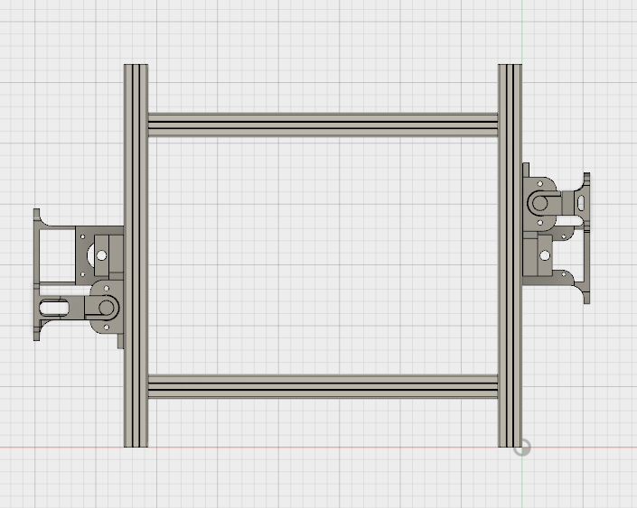Select the center hole in right mount block
This screenshot has height=508, width=637.
pyautogui.click(x=545, y=255)
